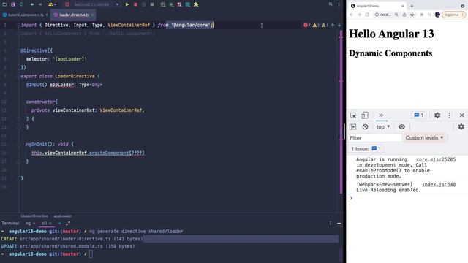Click the Search Everywhere magnifier in the IDE
The image size is (468, 263).
(x=331, y=4)
